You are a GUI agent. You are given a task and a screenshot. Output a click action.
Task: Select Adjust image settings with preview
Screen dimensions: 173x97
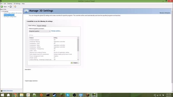pyautogui.click(x=13, y=13)
